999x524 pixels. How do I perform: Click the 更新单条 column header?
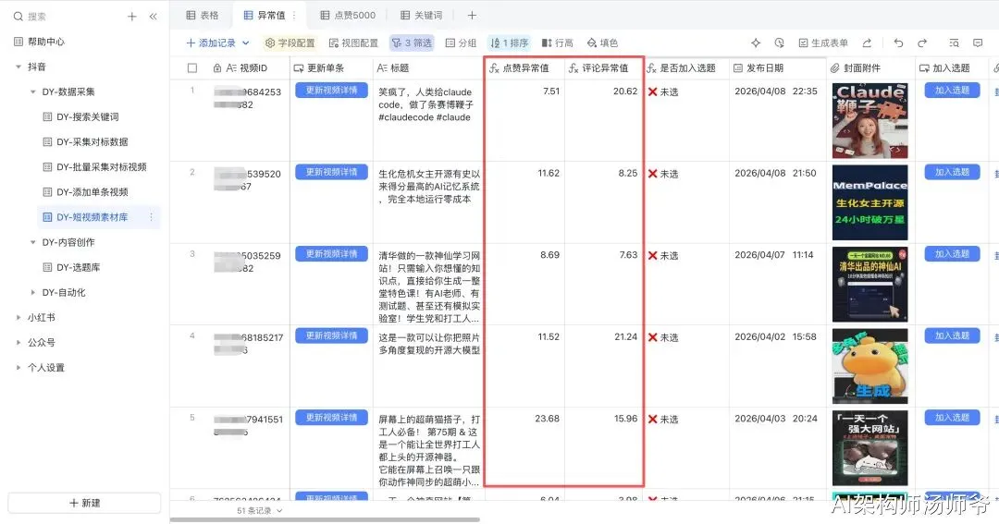[331, 68]
